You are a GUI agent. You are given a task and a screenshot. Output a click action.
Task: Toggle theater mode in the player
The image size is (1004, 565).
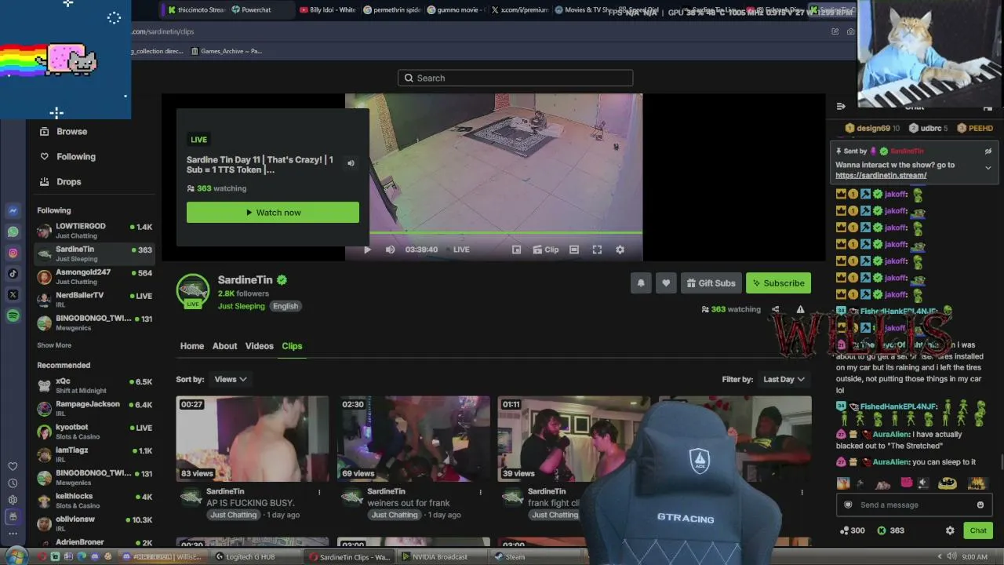(x=574, y=250)
